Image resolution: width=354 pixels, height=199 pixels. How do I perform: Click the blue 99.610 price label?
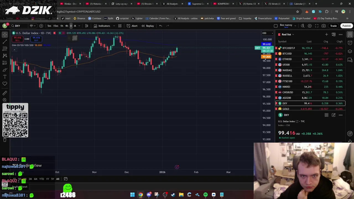tap(266, 44)
